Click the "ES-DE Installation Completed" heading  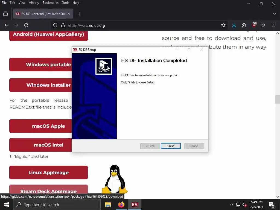(154, 60)
